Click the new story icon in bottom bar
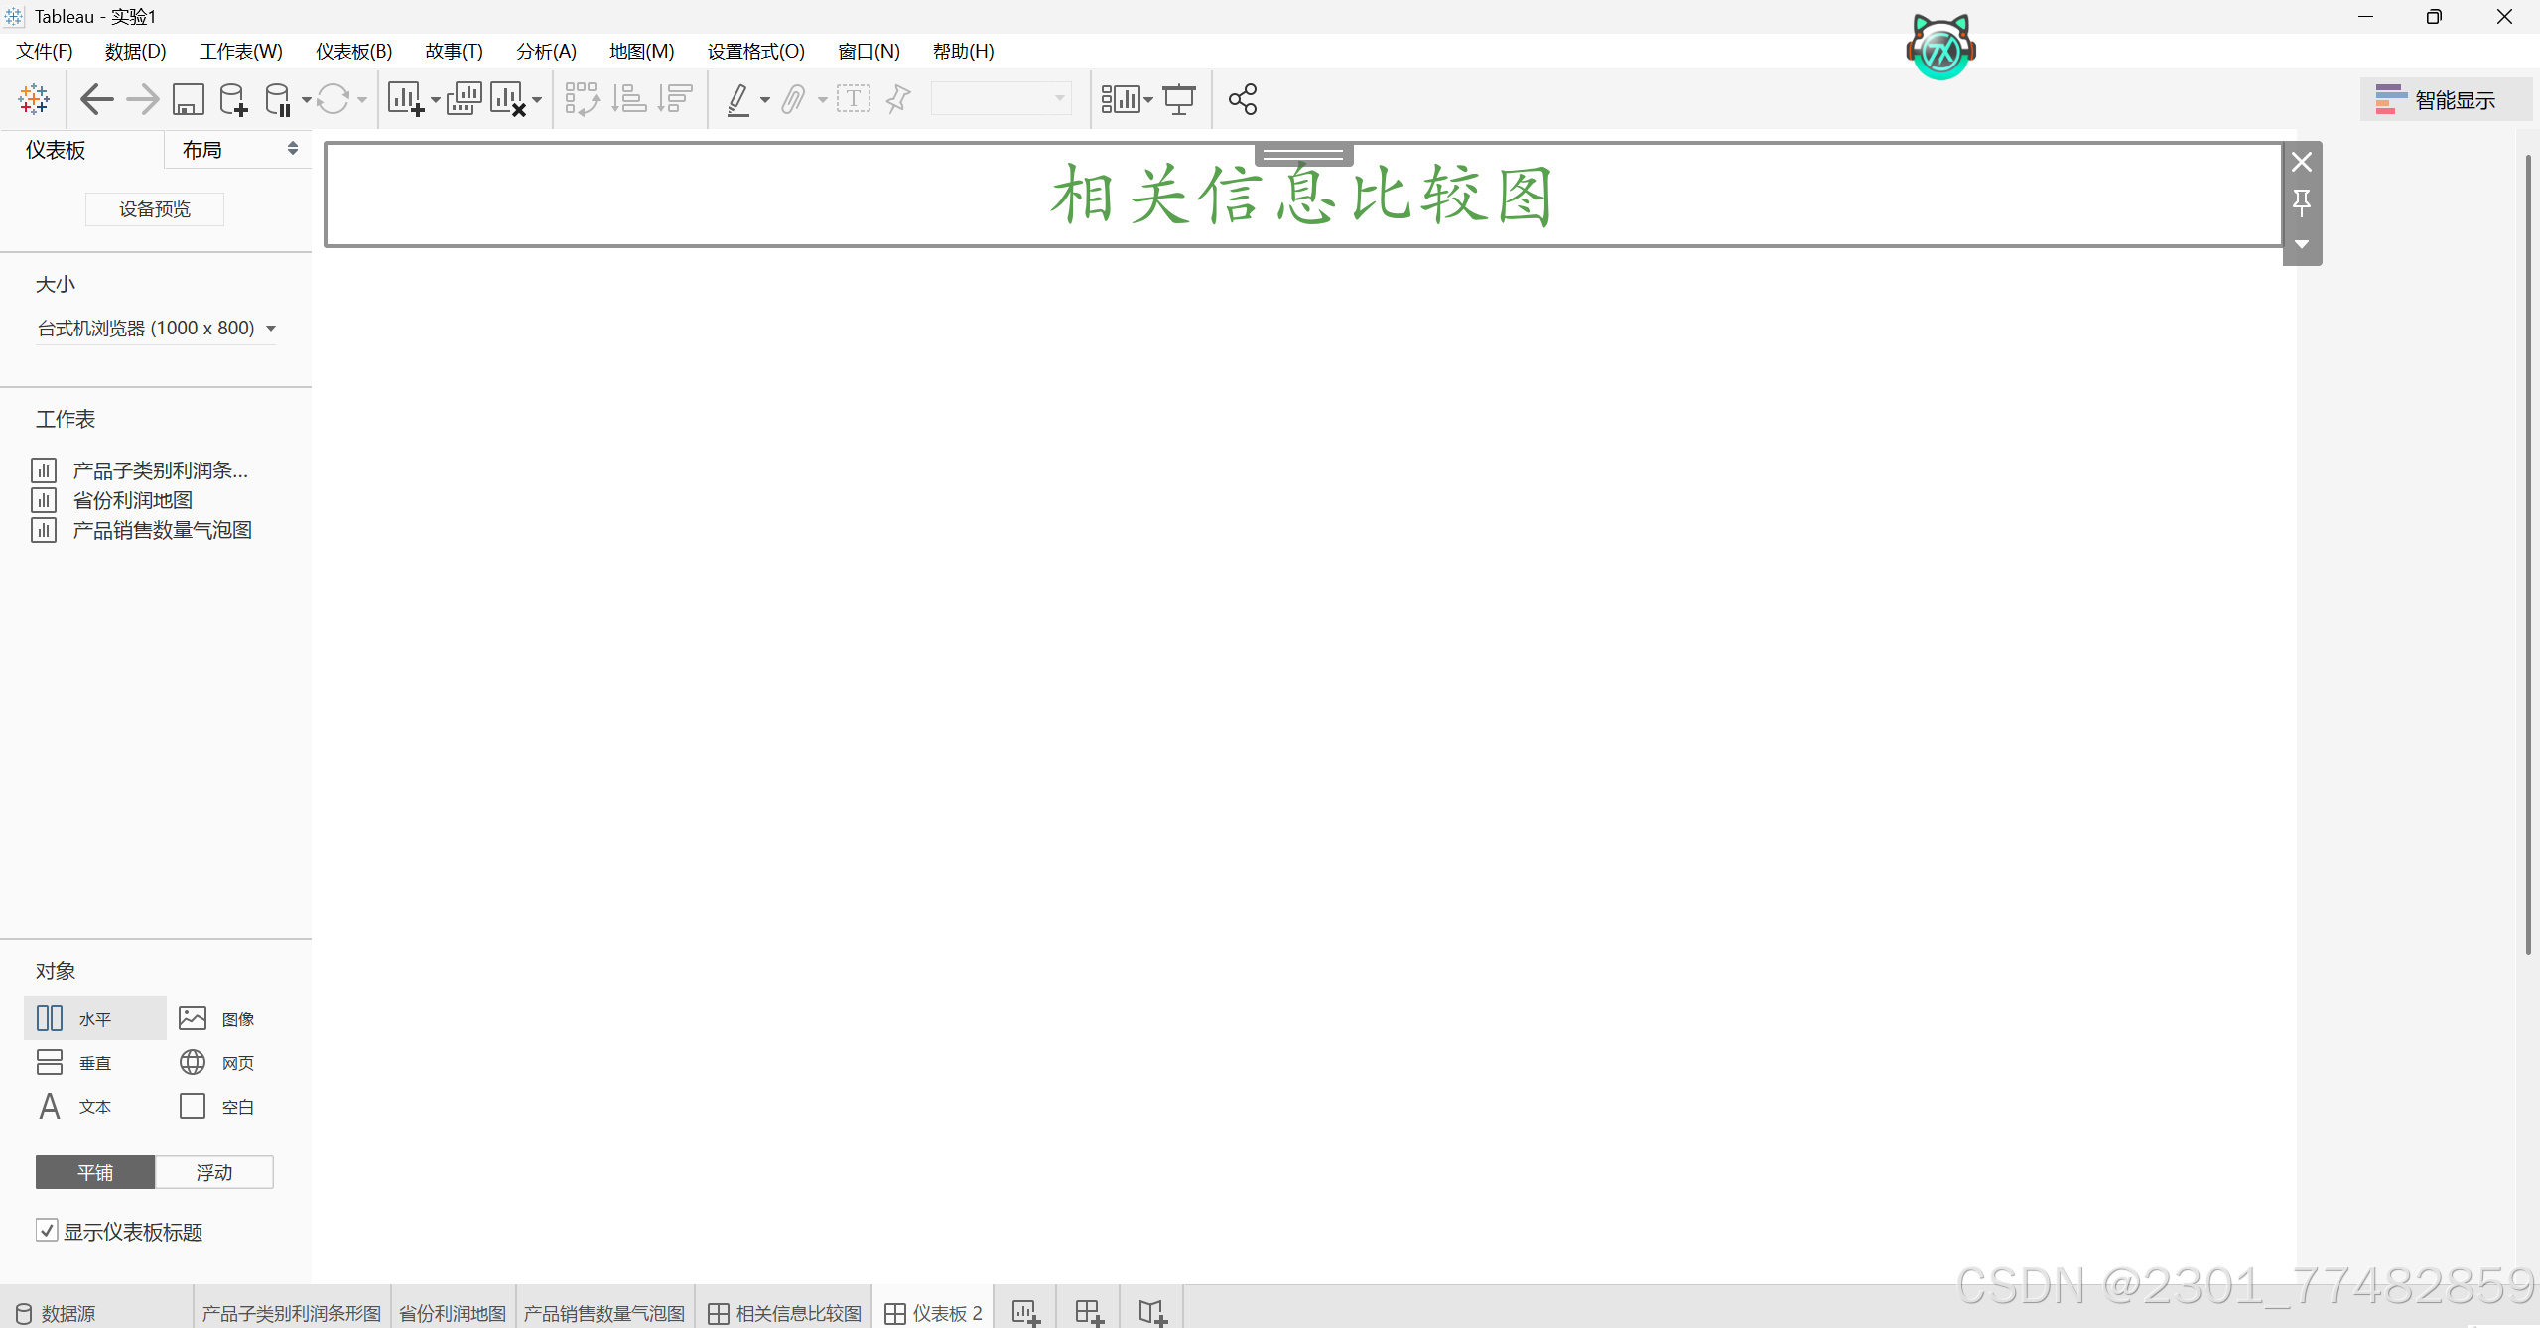Screen dimensions: 2540x1328 1152,1312
